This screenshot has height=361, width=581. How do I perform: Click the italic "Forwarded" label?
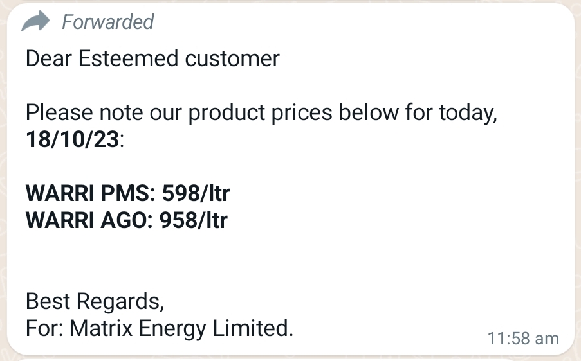click(x=107, y=22)
